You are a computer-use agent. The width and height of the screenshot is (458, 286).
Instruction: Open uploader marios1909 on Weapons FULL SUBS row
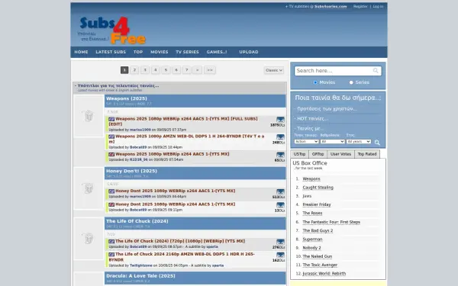(x=140, y=130)
